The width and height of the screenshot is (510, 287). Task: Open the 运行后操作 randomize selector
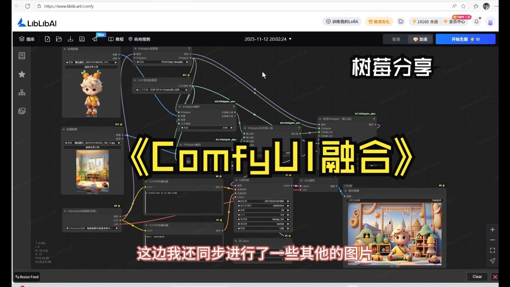(x=263, y=205)
